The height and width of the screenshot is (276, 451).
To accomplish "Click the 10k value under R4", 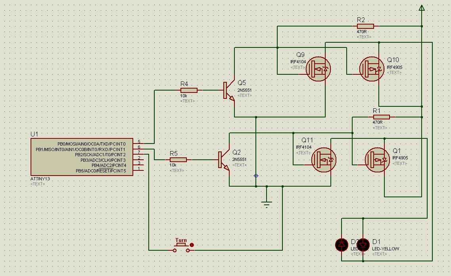I will 184,96.
